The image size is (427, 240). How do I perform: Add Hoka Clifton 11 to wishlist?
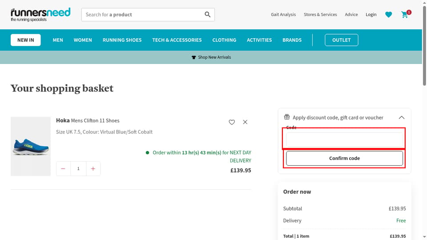click(x=232, y=122)
